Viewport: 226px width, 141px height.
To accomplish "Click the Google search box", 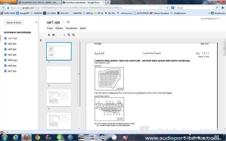I will (x=195, y=8).
